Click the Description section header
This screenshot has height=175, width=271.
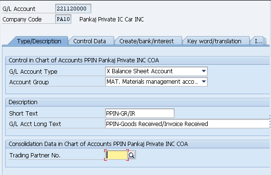23,102
